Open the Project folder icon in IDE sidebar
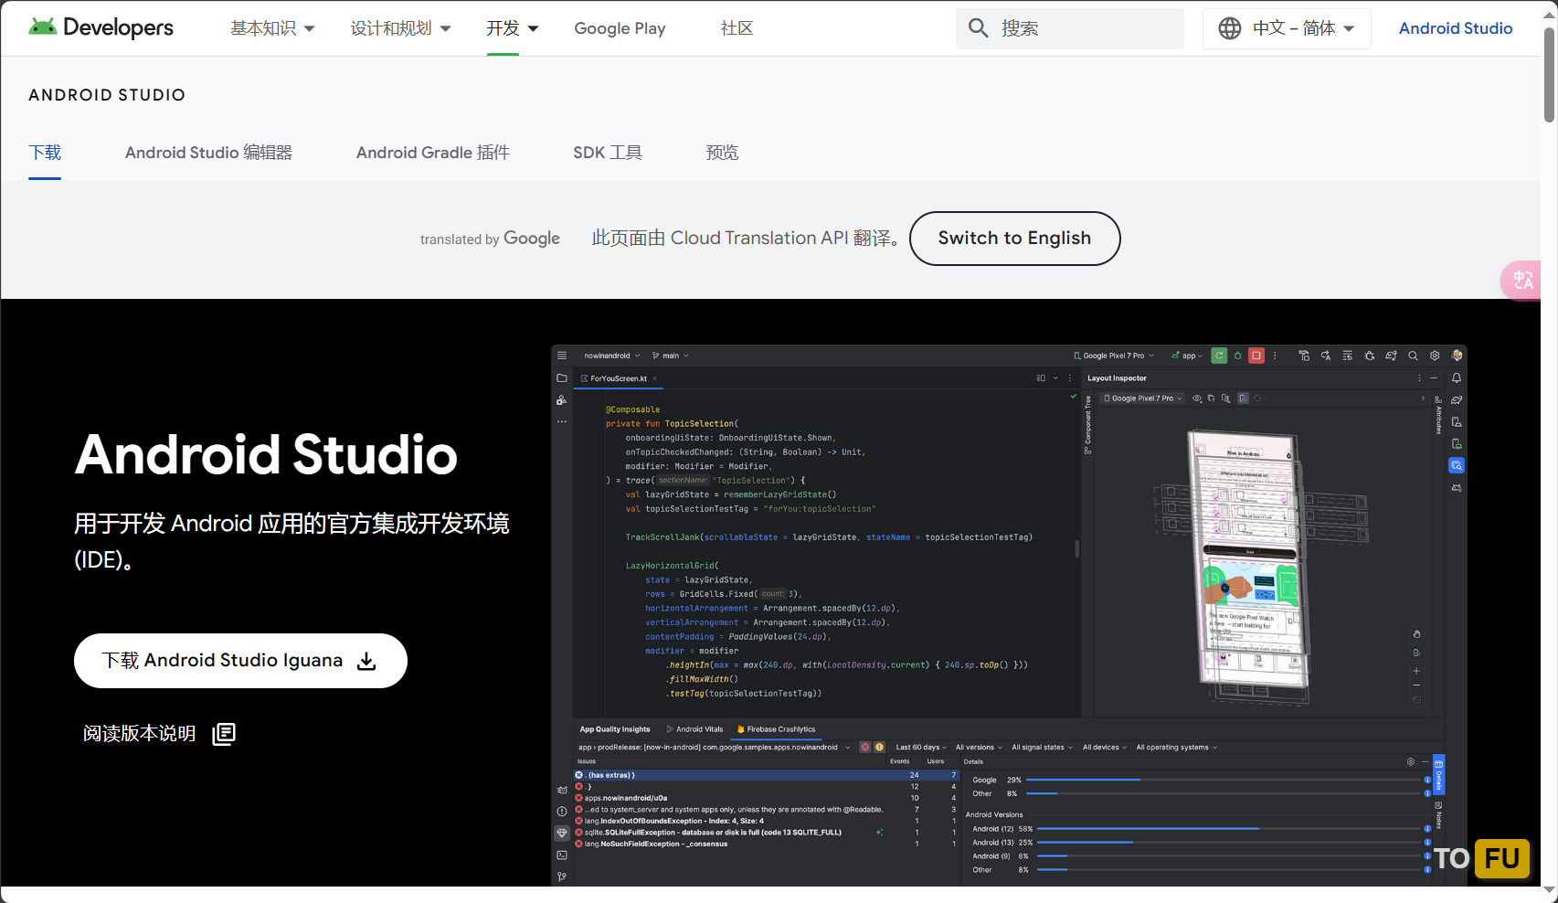 (562, 377)
